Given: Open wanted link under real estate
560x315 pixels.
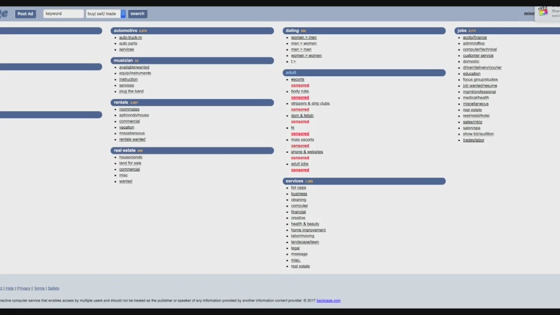Looking at the screenshot, I should 126,181.
